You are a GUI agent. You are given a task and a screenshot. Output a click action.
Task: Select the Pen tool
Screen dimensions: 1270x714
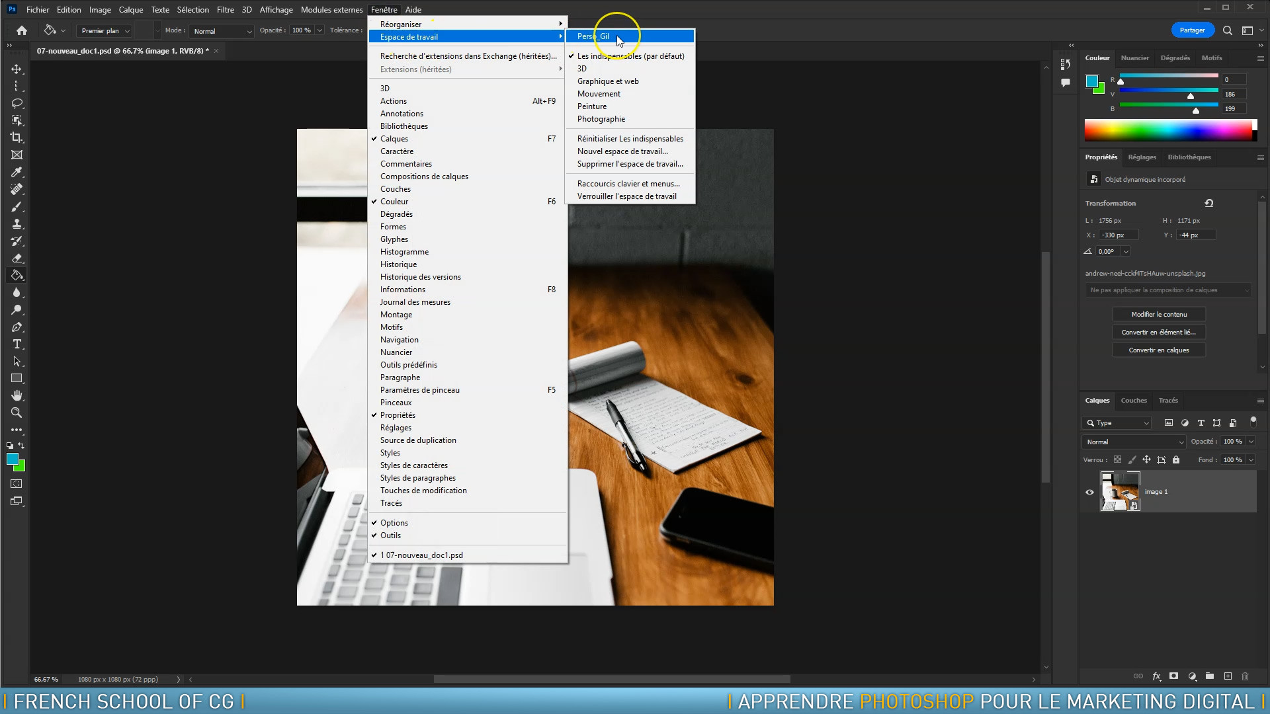coord(17,327)
